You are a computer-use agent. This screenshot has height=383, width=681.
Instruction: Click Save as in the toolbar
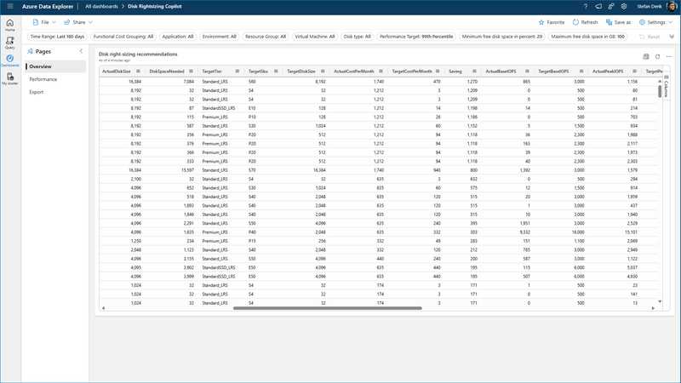pos(619,22)
